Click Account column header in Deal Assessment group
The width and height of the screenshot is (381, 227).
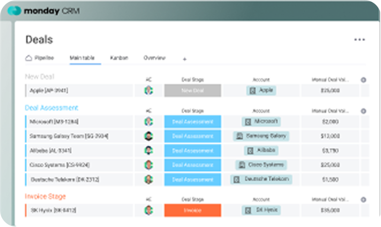pos(261,111)
